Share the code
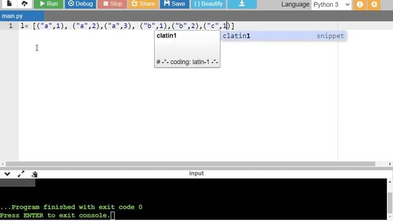 tap(143, 4)
